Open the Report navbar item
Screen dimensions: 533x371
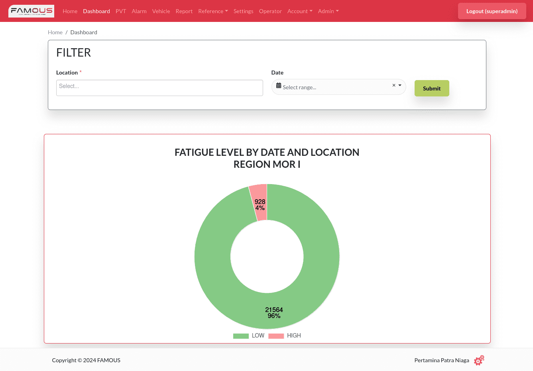[184, 11]
